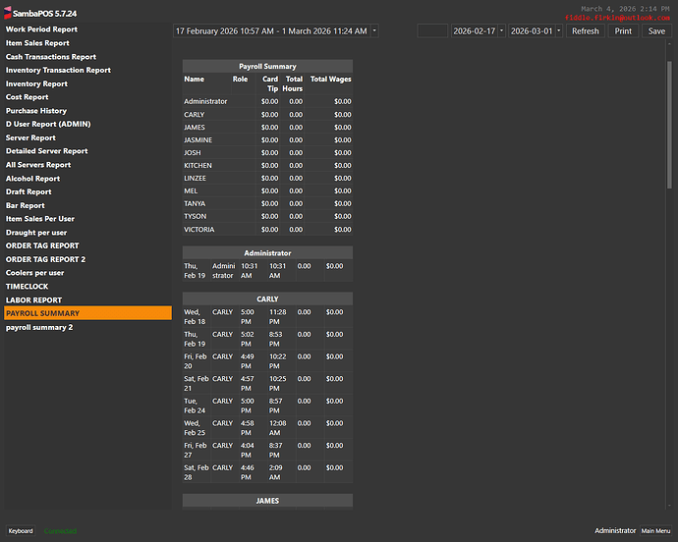The height and width of the screenshot is (542, 678).
Task: Open the date range preset dropdown
Action: 275,31
